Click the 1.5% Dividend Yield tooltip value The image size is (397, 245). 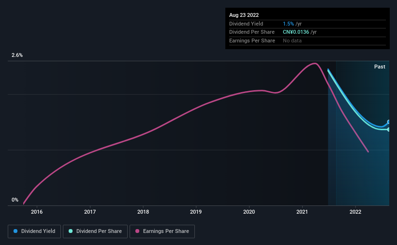click(288, 24)
